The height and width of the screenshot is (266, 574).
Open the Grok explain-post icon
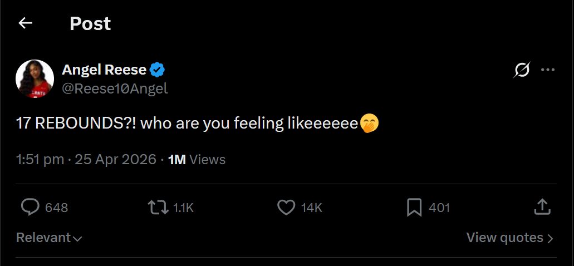(522, 70)
